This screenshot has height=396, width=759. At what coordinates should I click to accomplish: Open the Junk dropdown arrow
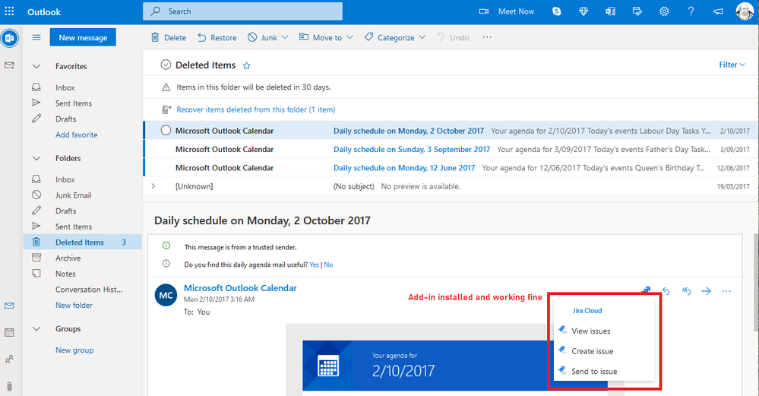point(285,37)
